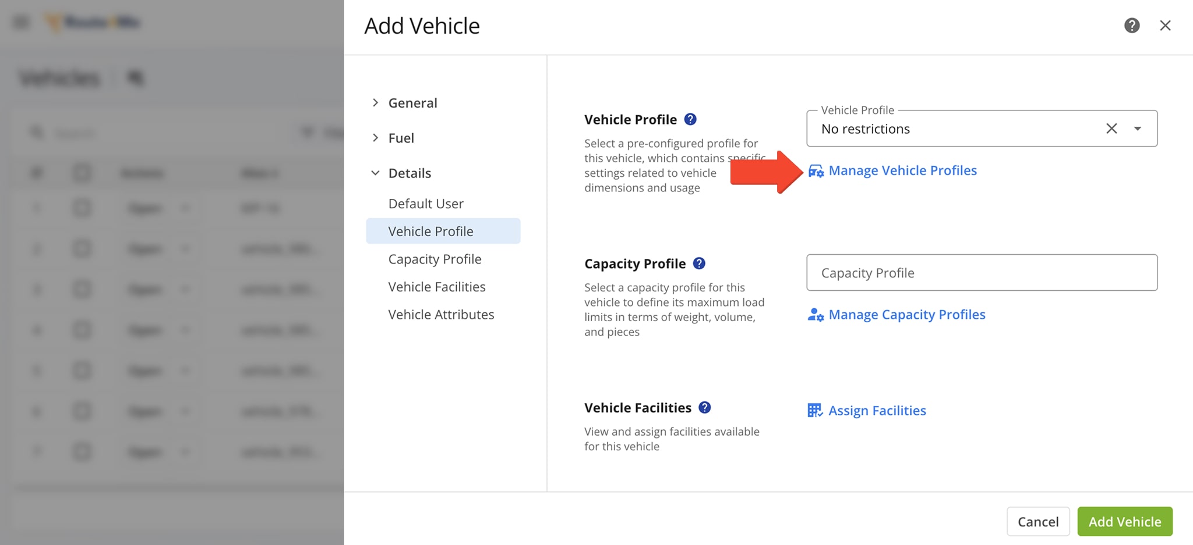Screen dimensions: 1193x545
Task: Click the Vehicle Profile info help icon
Action: point(690,119)
